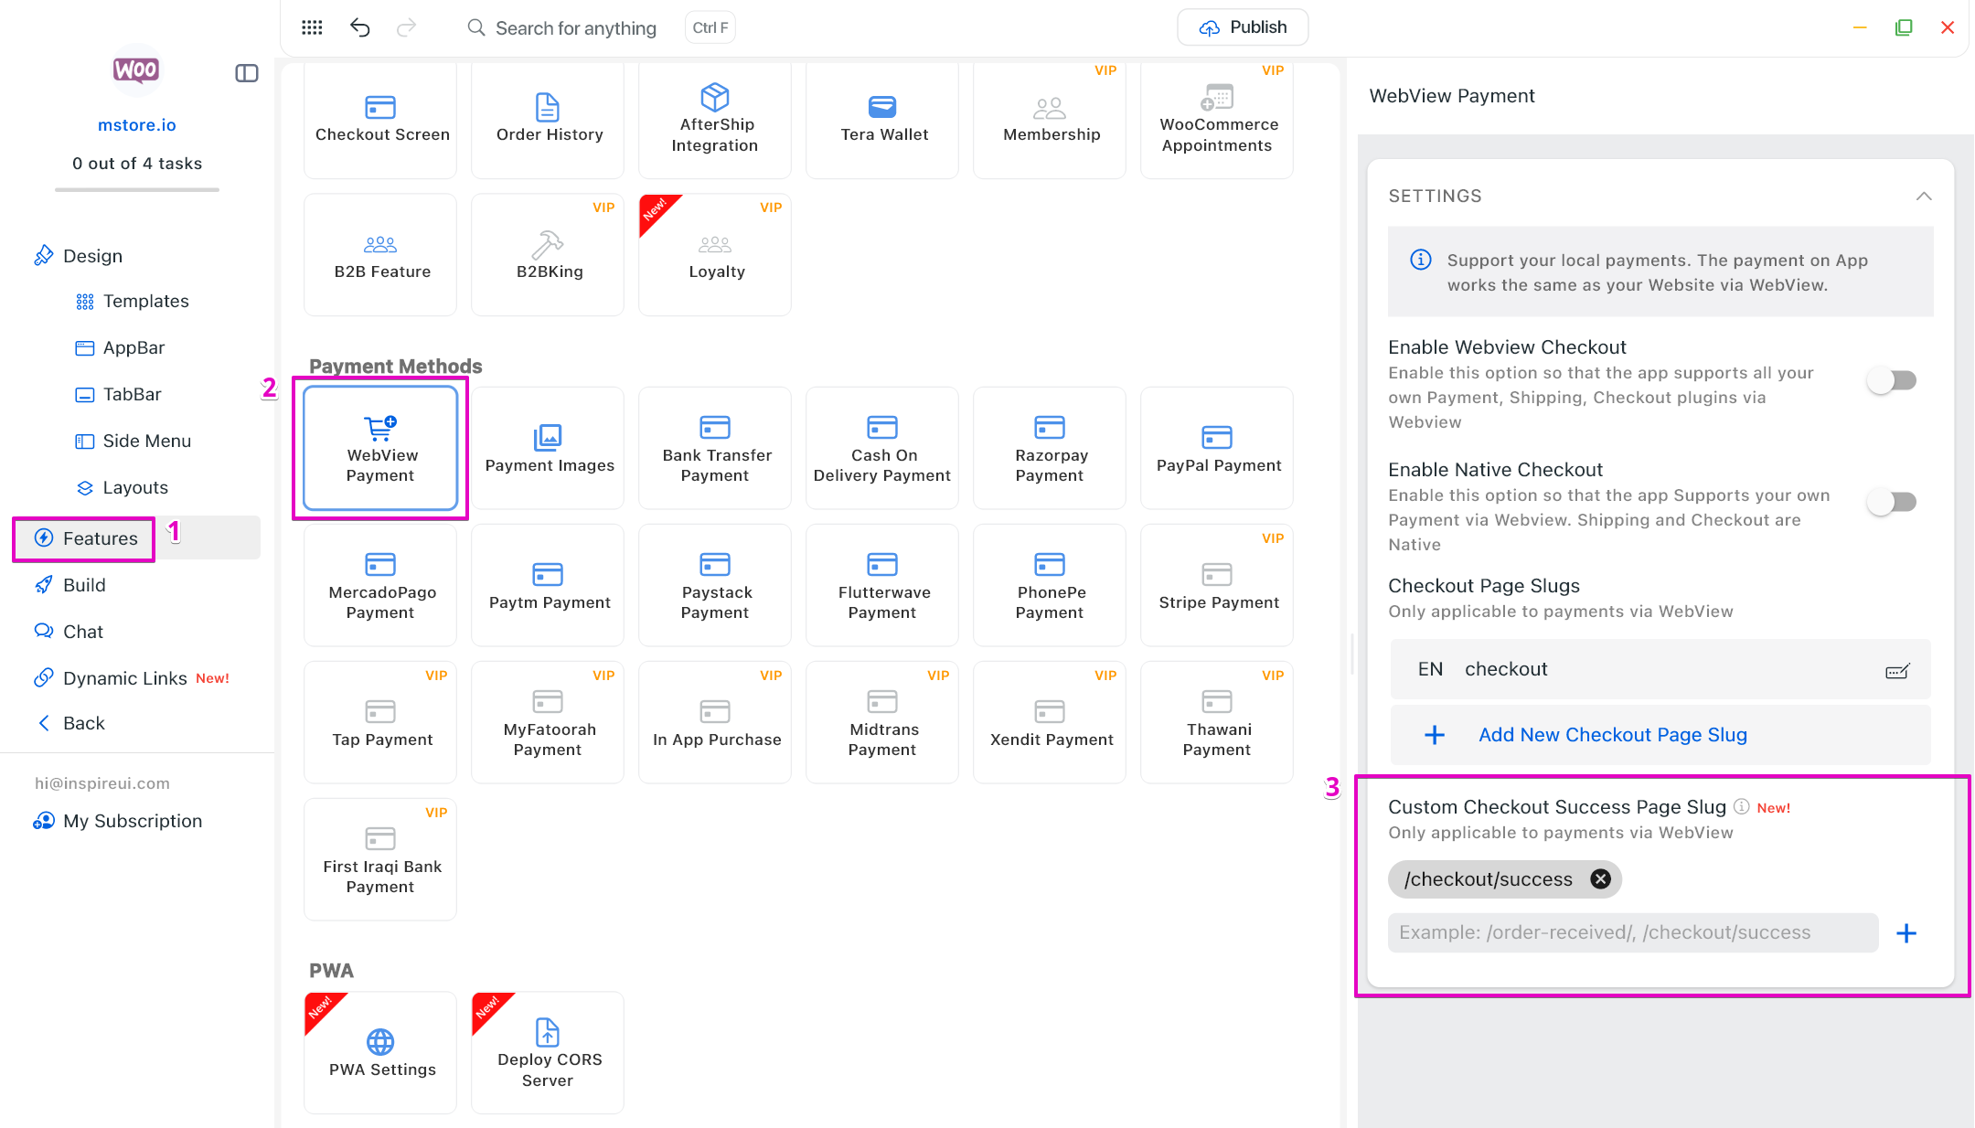Focus the success page slug input field
The width and height of the screenshot is (1975, 1128).
click(x=1632, y=932)
